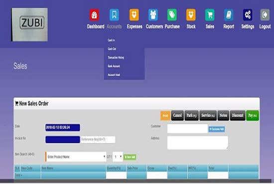The height and width of the screenshot is (184, 274).
Task: Click the green Item Add button
Action: coord(130,157)
